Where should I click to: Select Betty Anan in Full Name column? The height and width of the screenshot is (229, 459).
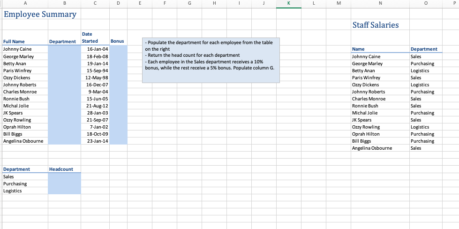click(x=25, y=63)
